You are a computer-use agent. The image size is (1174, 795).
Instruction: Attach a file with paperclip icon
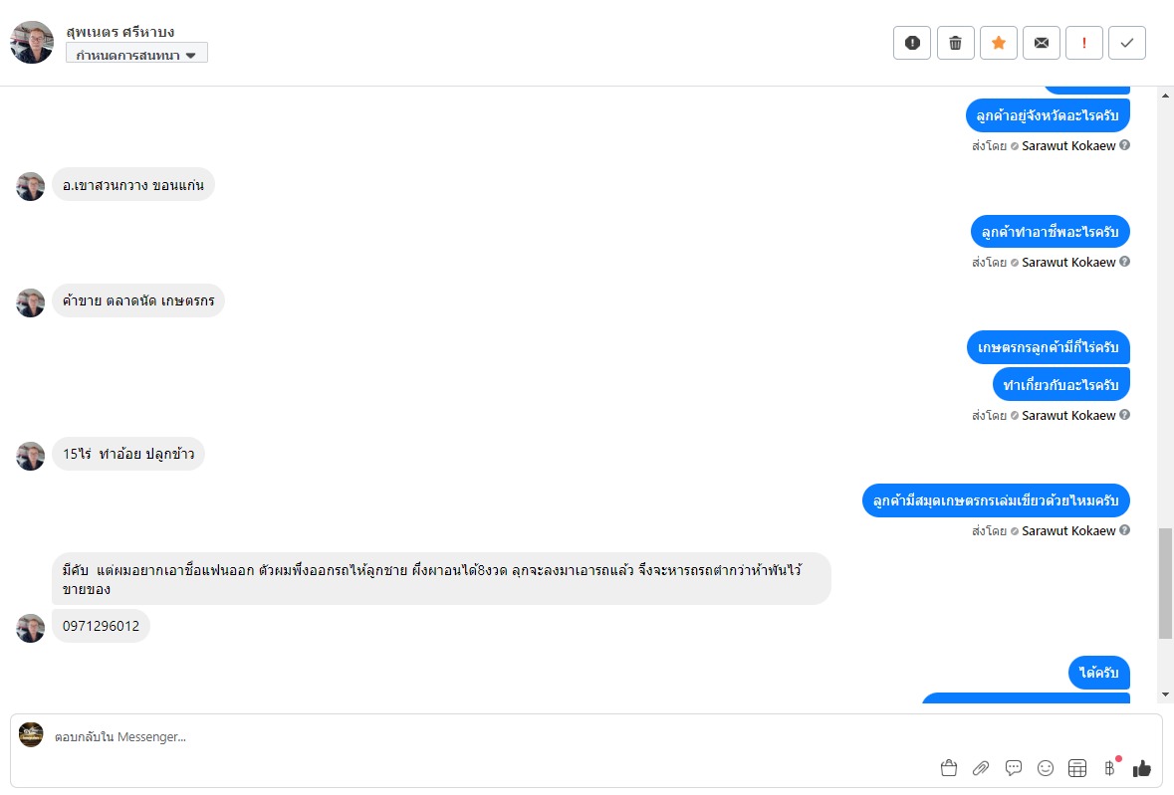pos(981,768)
